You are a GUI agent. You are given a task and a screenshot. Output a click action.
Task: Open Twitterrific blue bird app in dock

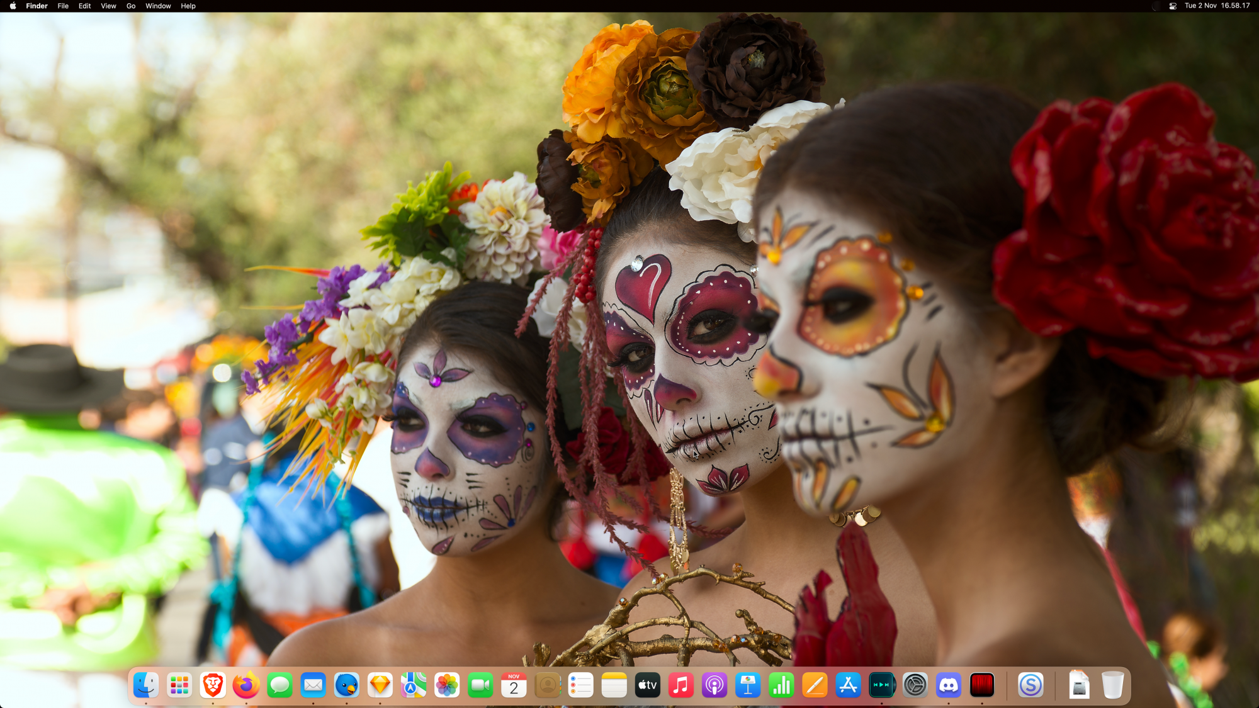click(x=346, y=685)
